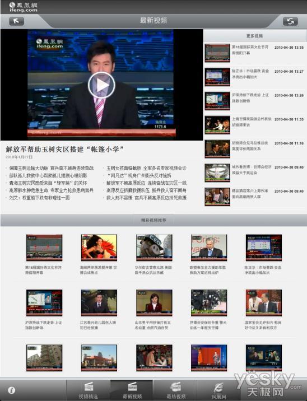
Task: Open link 刘艾：权重股下跌有非理性一面
Action: click(x=39, y=198)
